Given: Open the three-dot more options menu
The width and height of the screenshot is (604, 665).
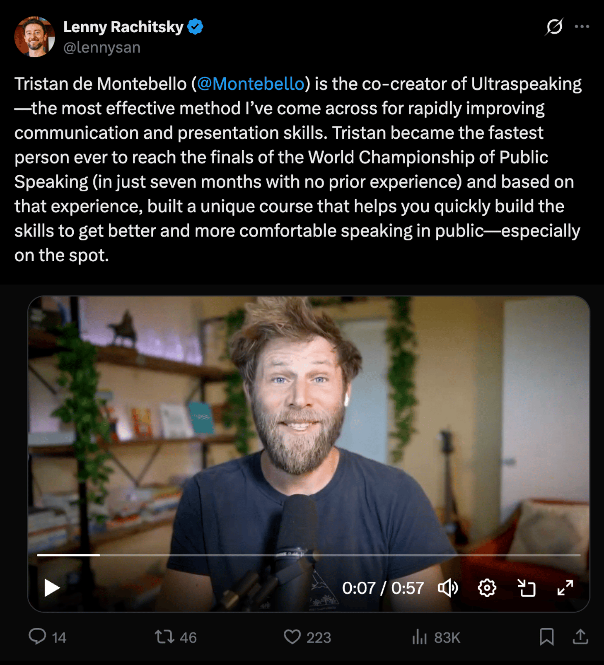Looking at the screenshot, I should tap(582, 27).
